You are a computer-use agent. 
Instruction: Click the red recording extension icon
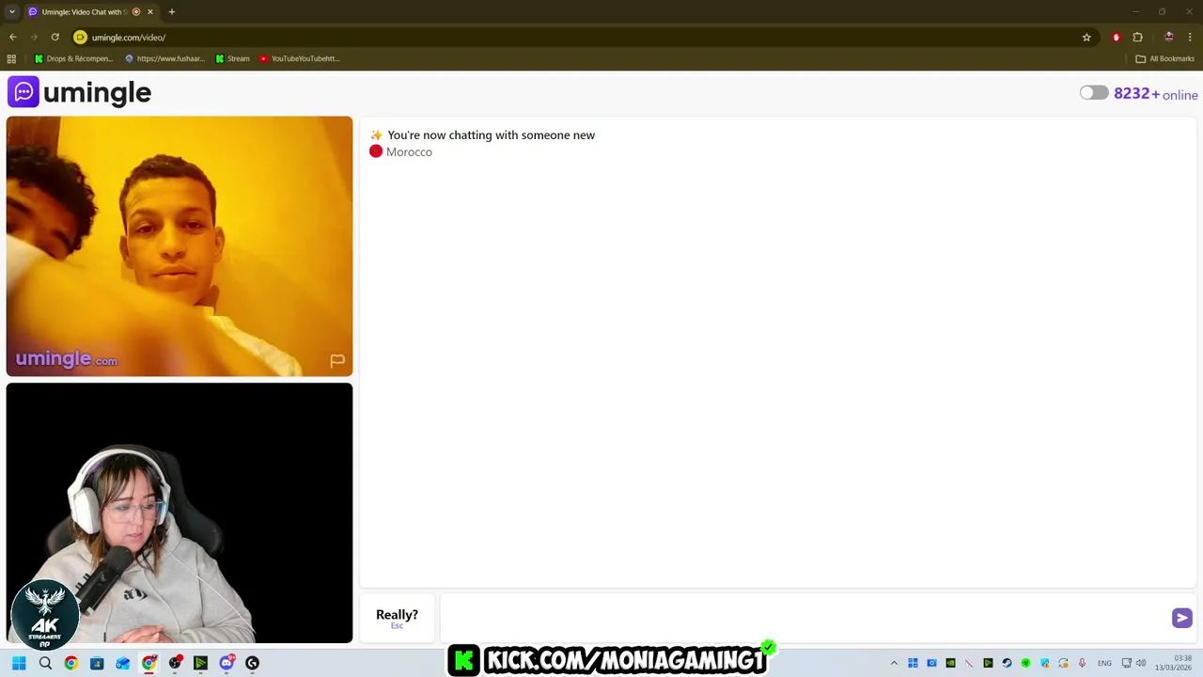coord(1116,38)
